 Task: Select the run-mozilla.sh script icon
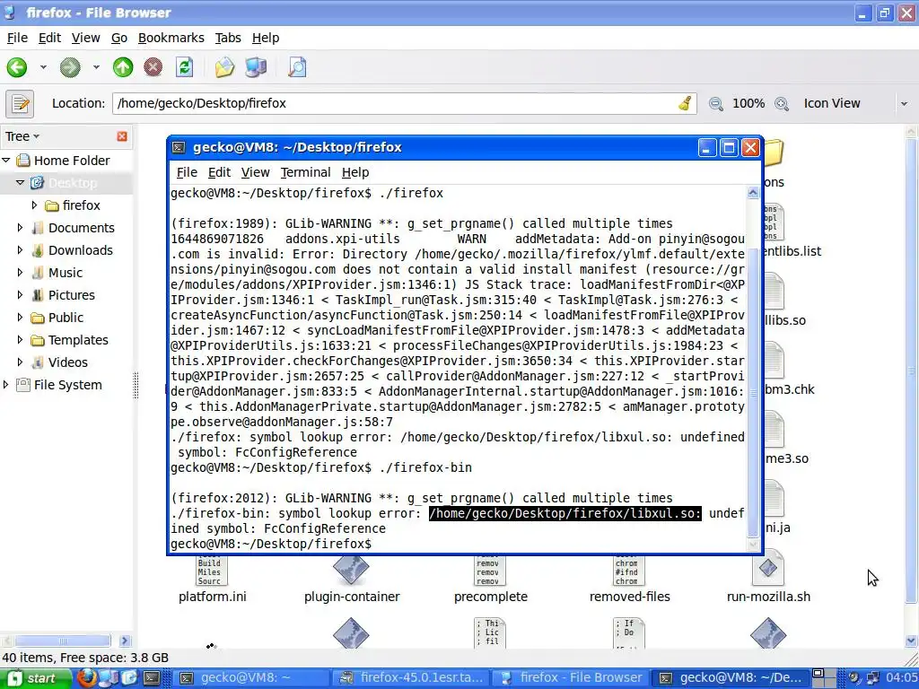768,567
